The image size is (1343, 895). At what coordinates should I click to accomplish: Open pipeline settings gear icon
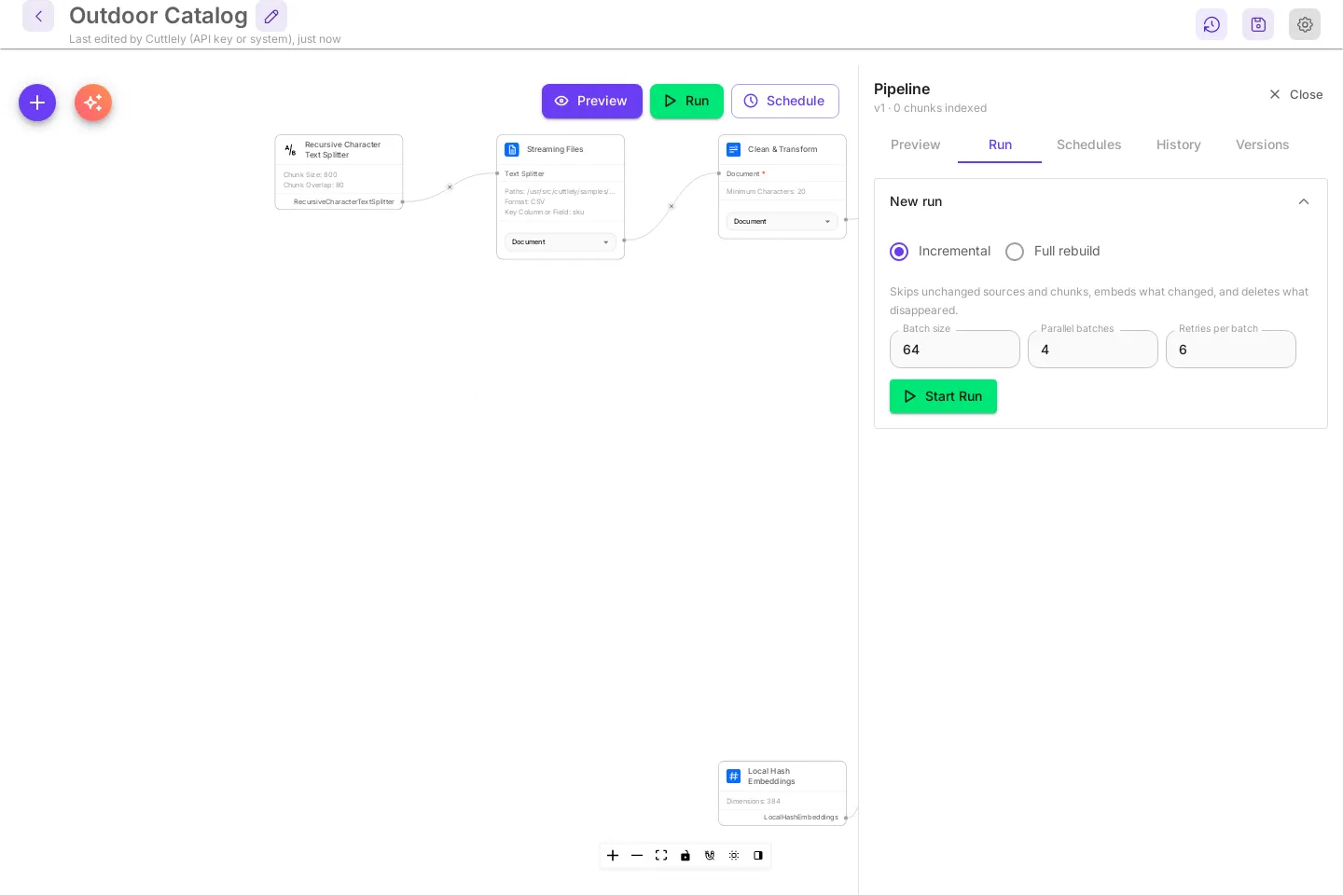[1305, 24]
